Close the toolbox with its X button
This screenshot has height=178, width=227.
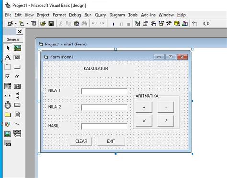coord(20,32)
